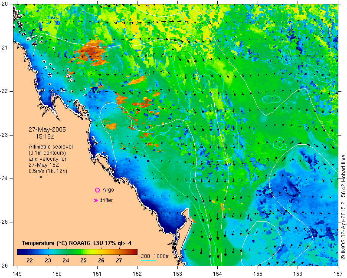Click the '(0.1m contours)' caption line
The width and height of the screenshot is (347, 278).
[x=47, y=153]
